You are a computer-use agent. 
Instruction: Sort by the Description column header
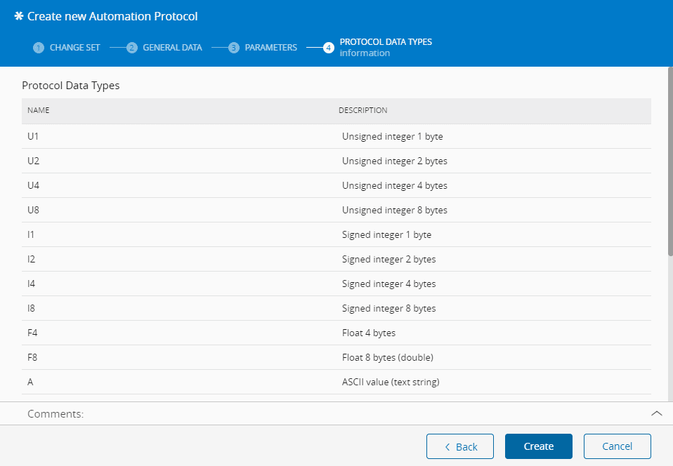click(362, 111)
